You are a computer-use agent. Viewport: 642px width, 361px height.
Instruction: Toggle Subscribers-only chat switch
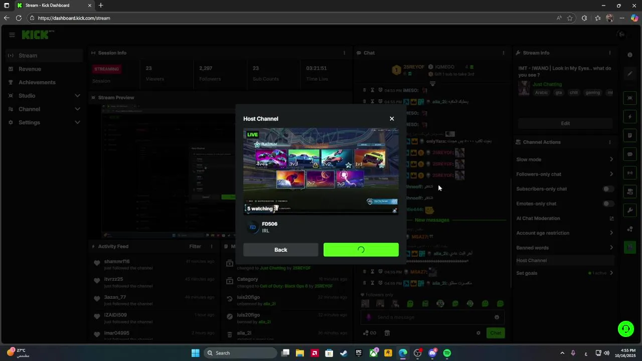608,189
